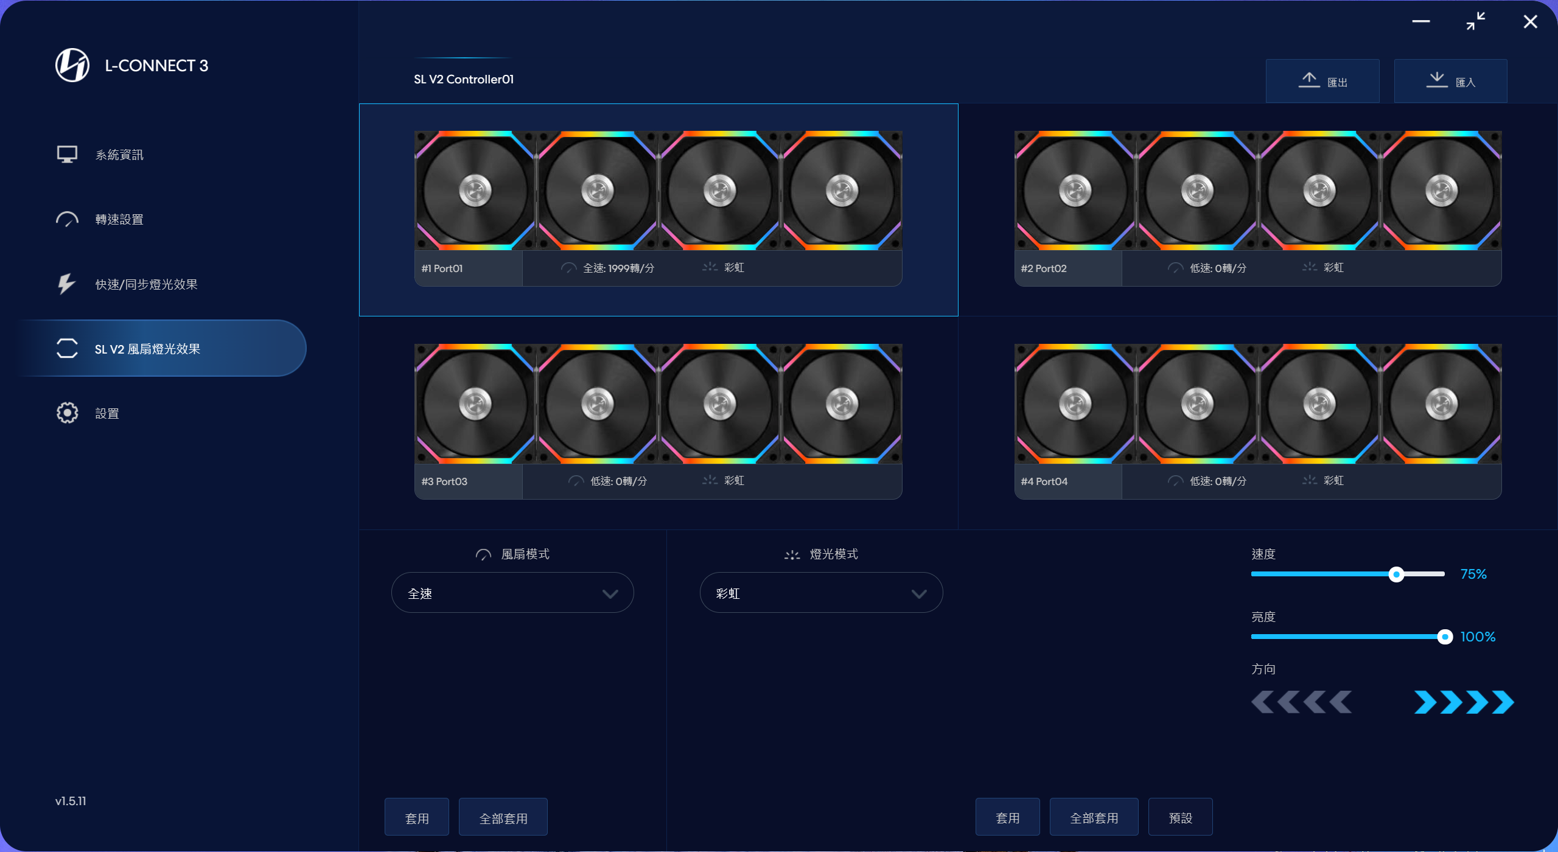The height and width of the screenshot is (852, 1558).
Task: Click the gauge icon beside 風扇模式
Action: click(483, 554)
